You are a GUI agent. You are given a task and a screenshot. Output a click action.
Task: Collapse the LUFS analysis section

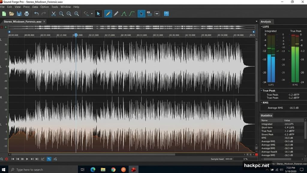click(x=261, y=26)
